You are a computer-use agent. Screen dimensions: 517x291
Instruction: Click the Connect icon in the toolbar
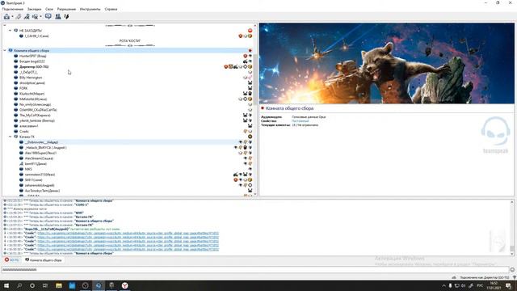pyautogui.click(x=6, y=16)
